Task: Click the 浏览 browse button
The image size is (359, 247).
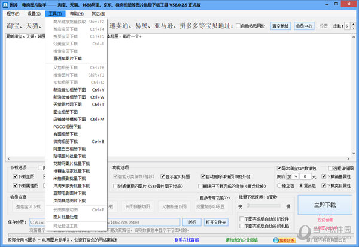Action: coord(192,222)
